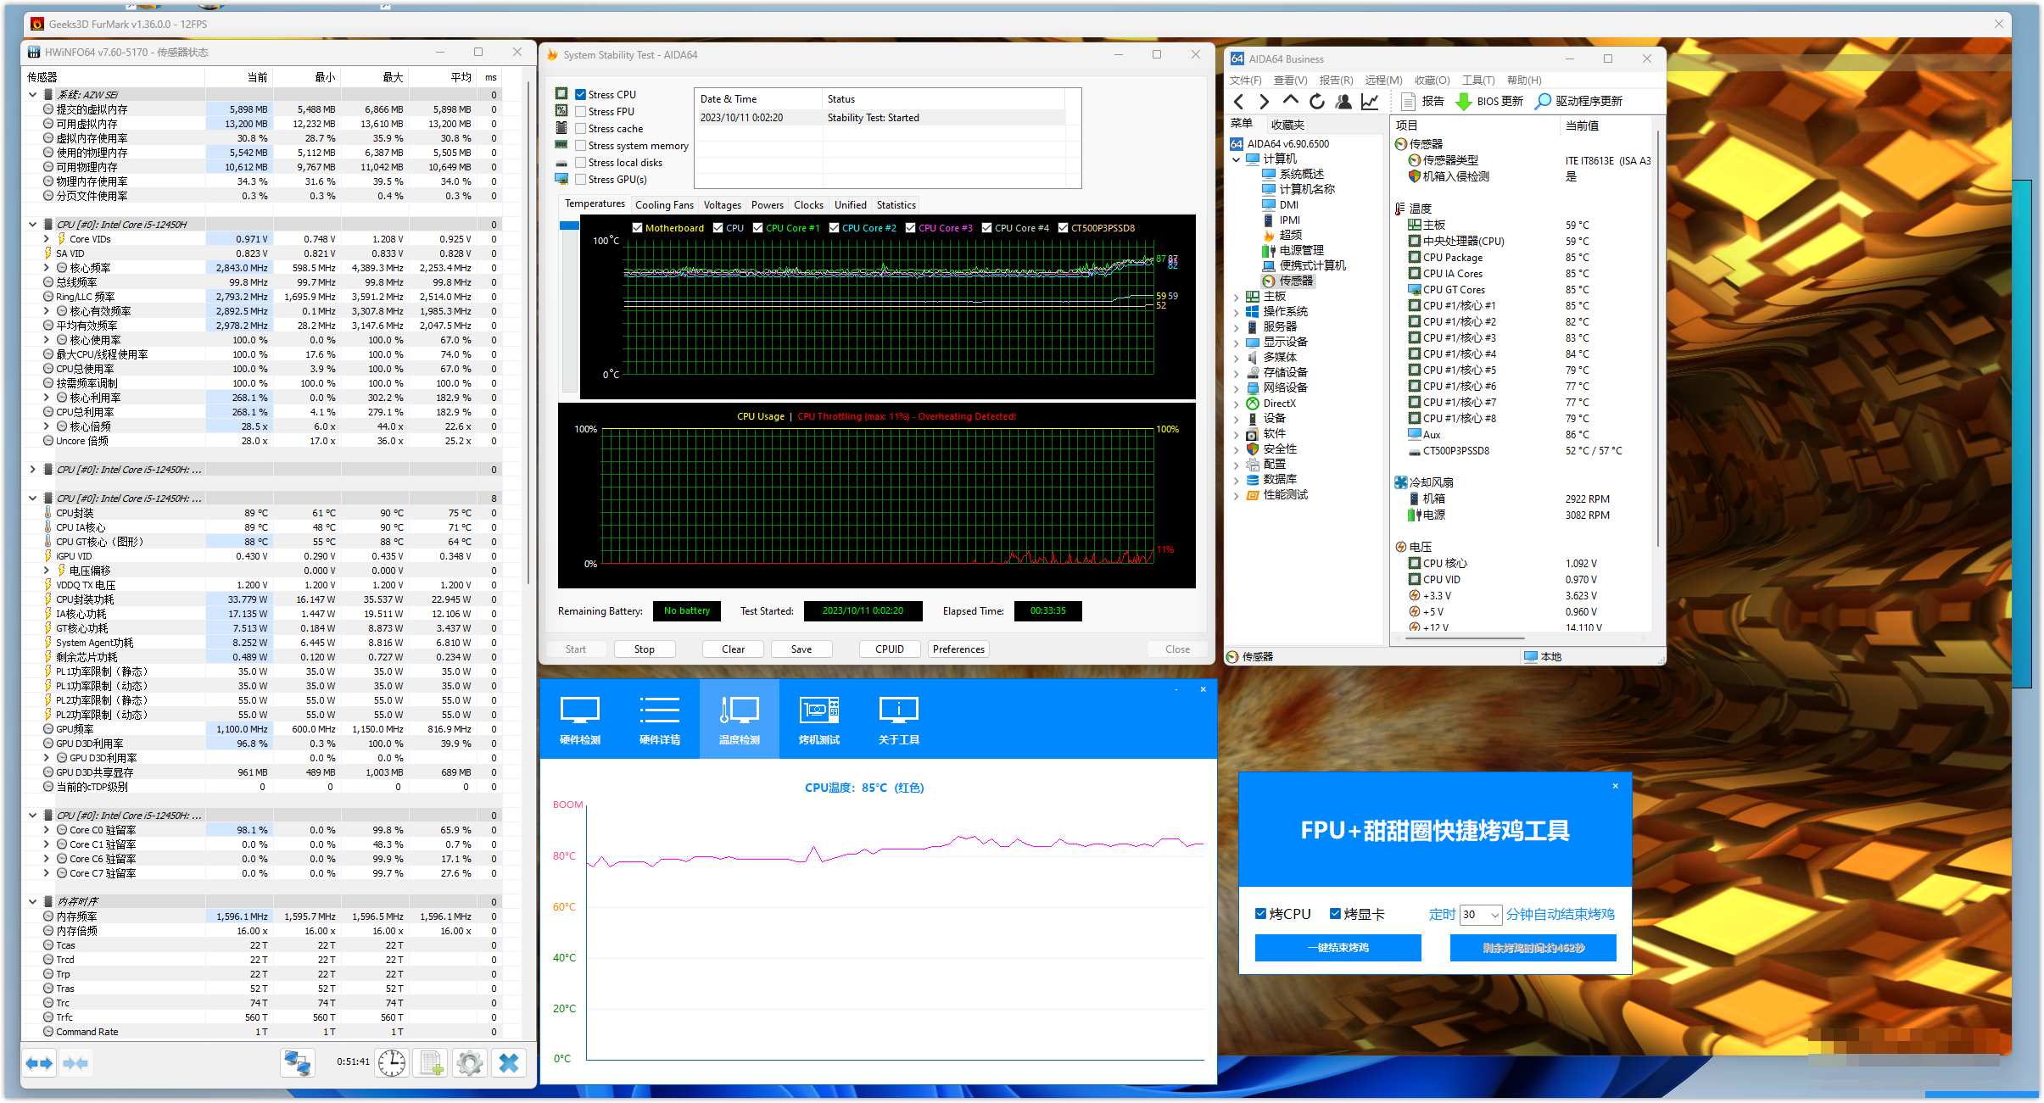Click HWiNFO reset clock icon
Viewport: 2044px width, 1103px height.
click(392, 1062)
